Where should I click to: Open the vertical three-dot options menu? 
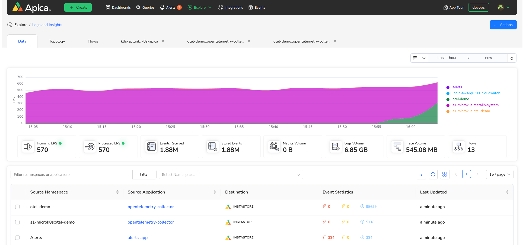tap(421, 174)
